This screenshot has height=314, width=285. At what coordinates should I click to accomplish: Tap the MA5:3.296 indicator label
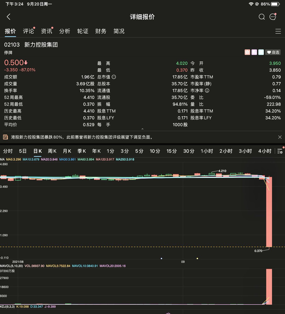[x=13, y=159]
